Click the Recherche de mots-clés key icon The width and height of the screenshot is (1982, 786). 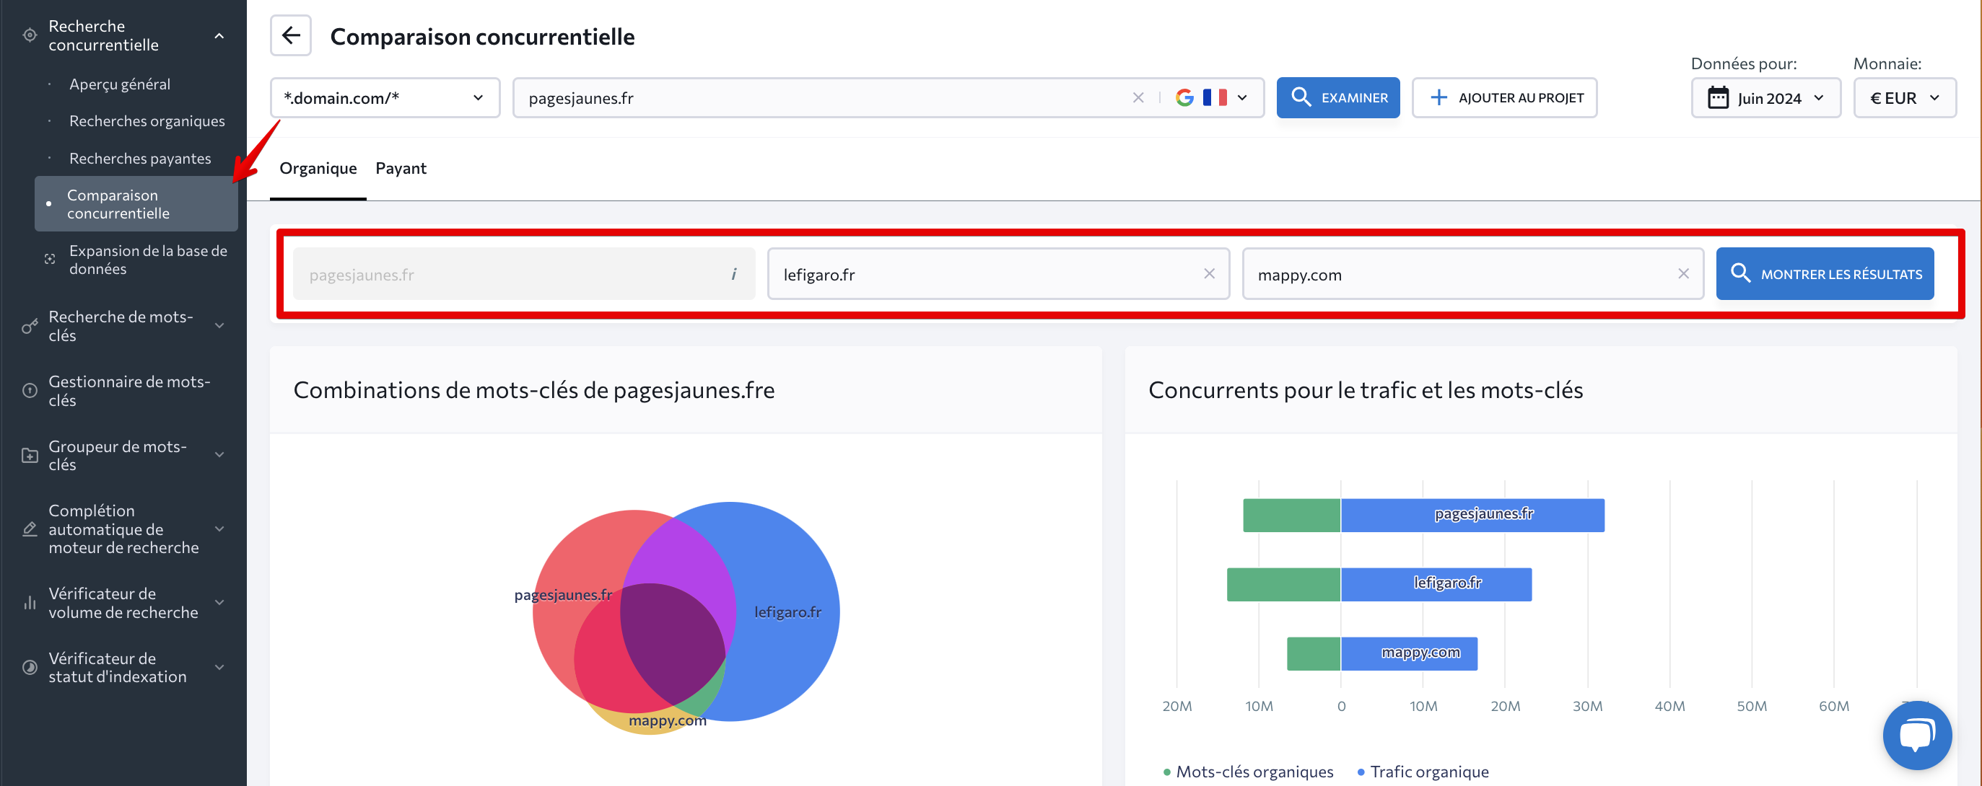(30, 326)
